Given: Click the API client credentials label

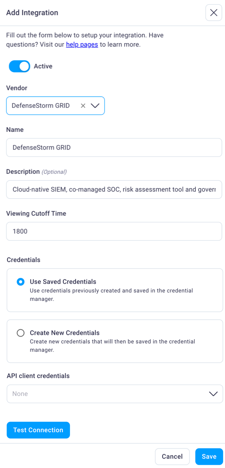Looking at the screenshot, I should click(38, 376).
